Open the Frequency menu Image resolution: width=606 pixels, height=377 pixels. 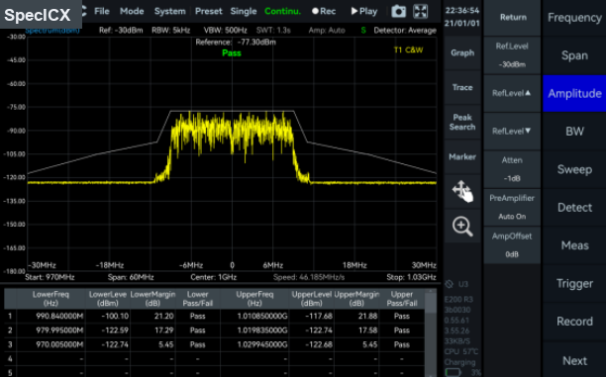pos(574,18)
